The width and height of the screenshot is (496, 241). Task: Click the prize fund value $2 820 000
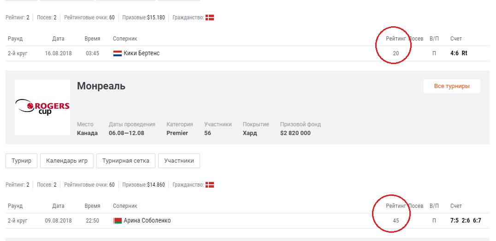[x=295, y=133]
